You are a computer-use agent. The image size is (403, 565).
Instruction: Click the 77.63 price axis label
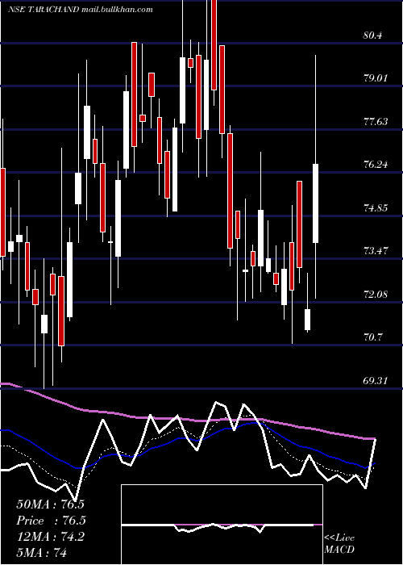(x=376, y=121)
